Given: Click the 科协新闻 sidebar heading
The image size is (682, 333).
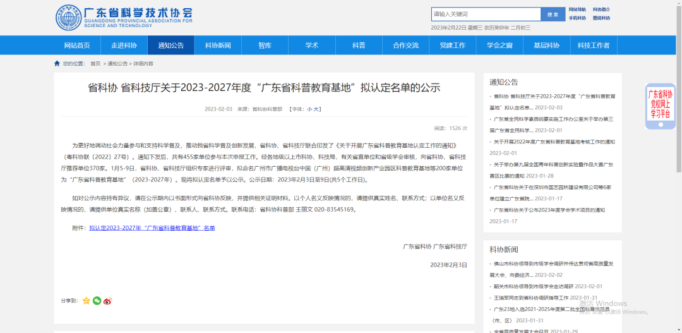Looking at the screenshot, I should click(504, 250).
